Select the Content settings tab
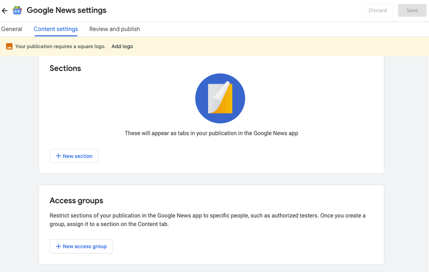 pyautogui.click(x=56, y=29)
